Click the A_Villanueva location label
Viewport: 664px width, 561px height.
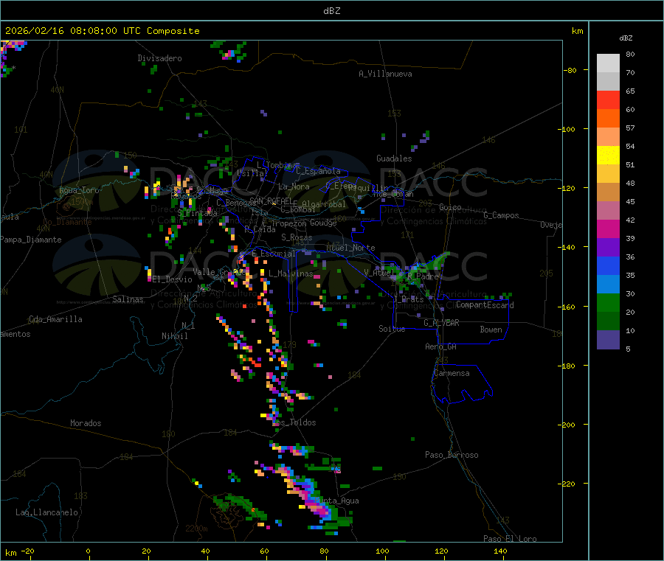tap(385, 74)
